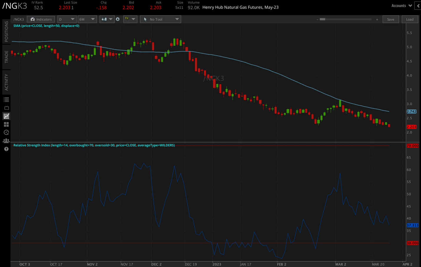
Task: Save the chart layout with the Save button
Action: tap(391, 19)
